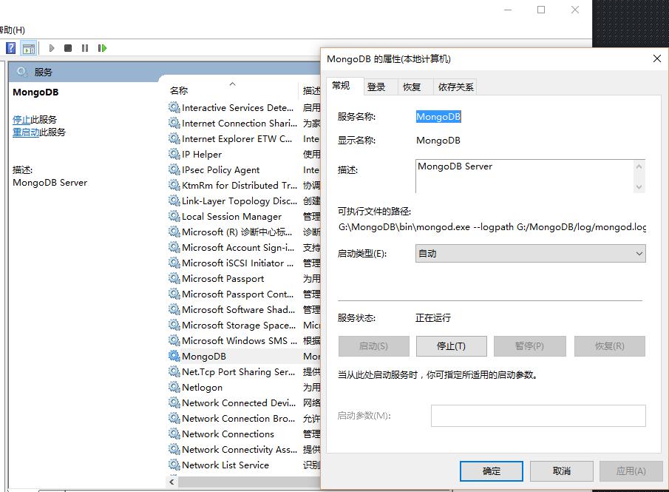Close the MongoDB properties dialog
The width and height of the screenshot is (669, 492).
point(657,58)
